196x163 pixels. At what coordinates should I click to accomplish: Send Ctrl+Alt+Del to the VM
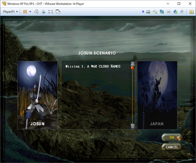[36, 12]
